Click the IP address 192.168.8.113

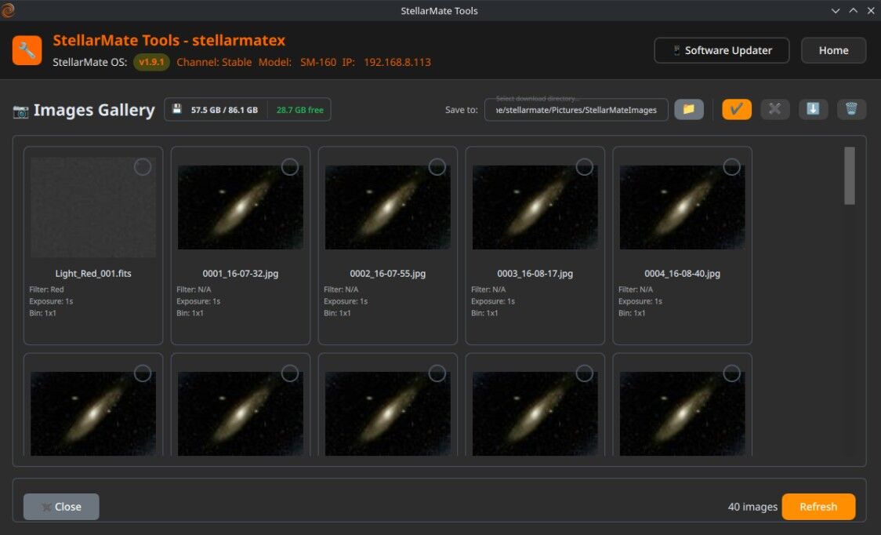(397, 62)
